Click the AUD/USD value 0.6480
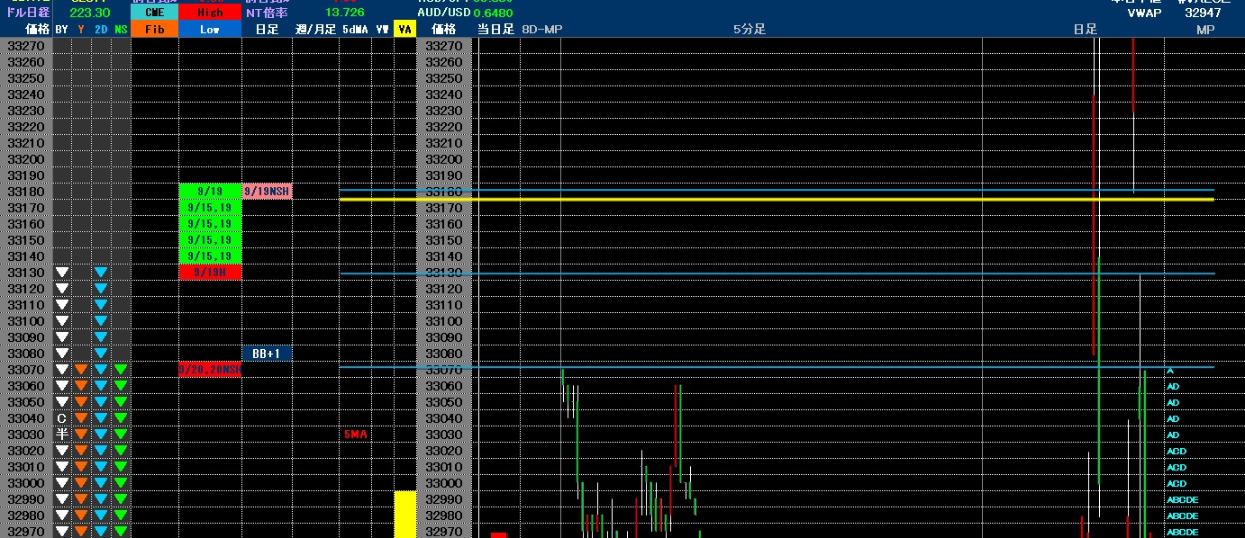Image resolution: width=1245 pixels, height=538 pixels. 493,13
